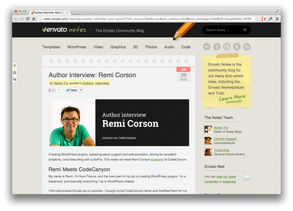Click the green leaf side tab icon
Image resolution: width=293 pixels, height=211 pixels.
(15, 65)
